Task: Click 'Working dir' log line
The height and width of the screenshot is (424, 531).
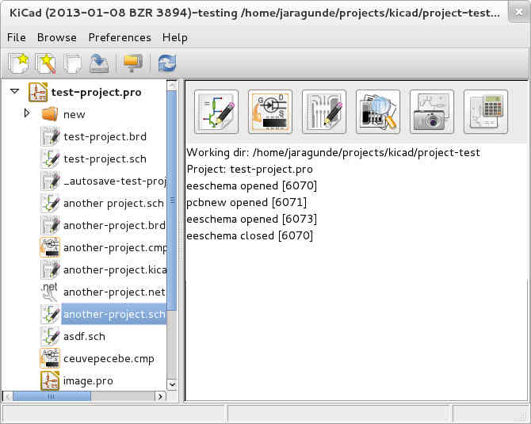Action: pyautogui.click(x=333, y=152)
